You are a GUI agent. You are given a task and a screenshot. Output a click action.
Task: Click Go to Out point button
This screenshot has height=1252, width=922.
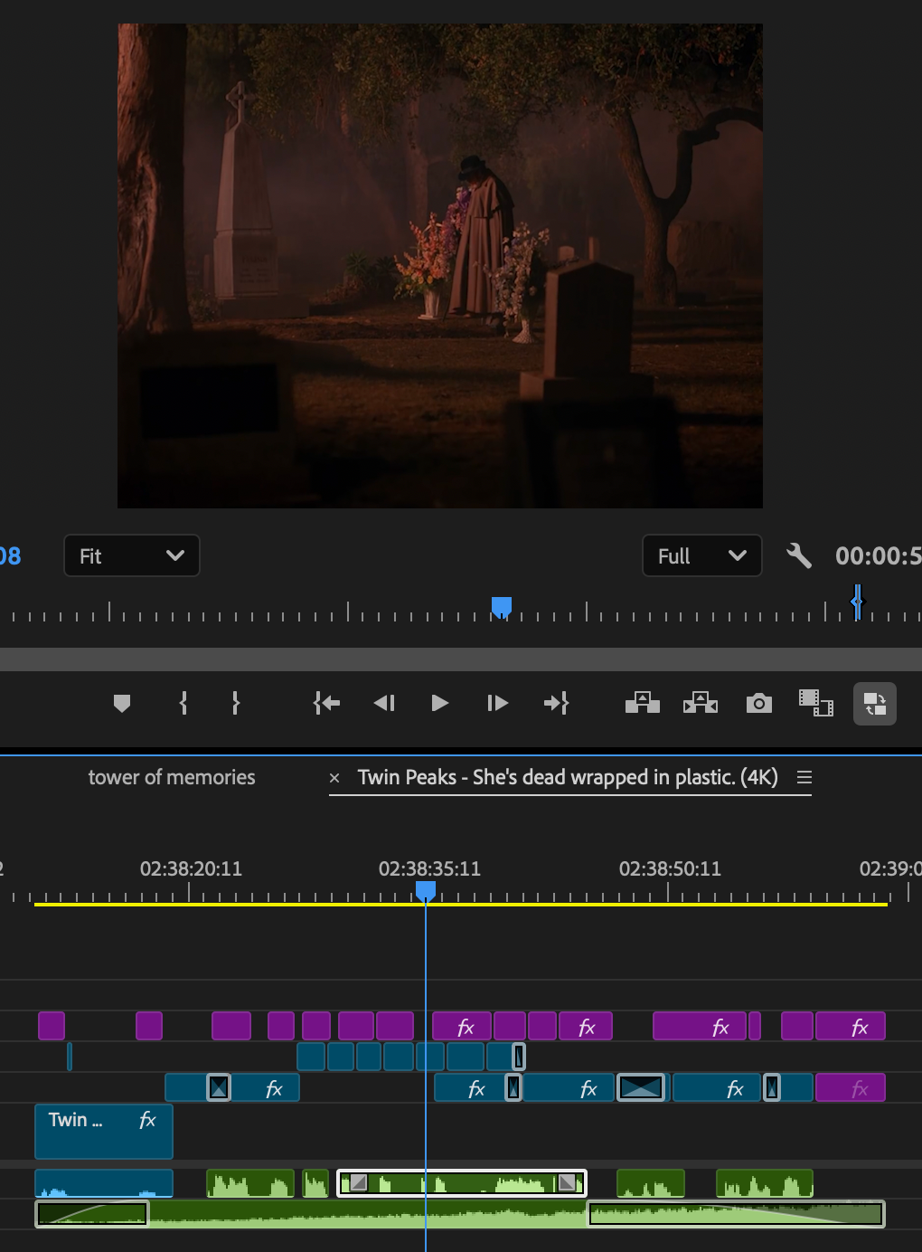coord(556,703)
